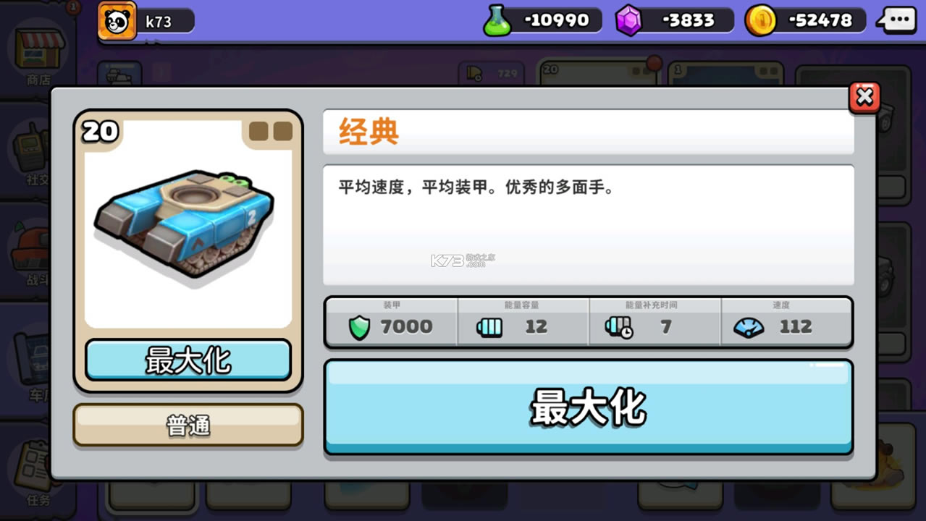Click the energy capacity battery icon
The height and width of the screenshot is (521, 926).
tap(489, 328)
